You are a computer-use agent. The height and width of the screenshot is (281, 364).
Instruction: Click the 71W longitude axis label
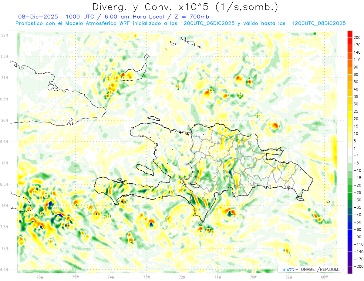point(217,277)
